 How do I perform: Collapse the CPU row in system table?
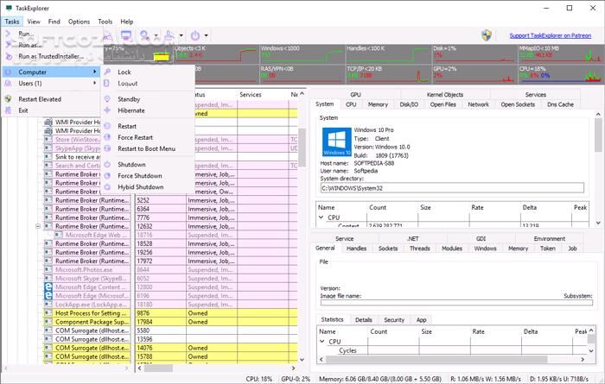click(322, 217)
